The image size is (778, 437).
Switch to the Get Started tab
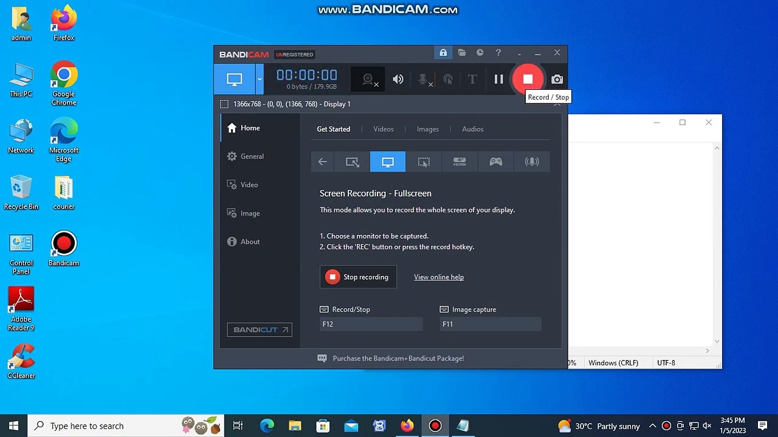click(333, 129)
